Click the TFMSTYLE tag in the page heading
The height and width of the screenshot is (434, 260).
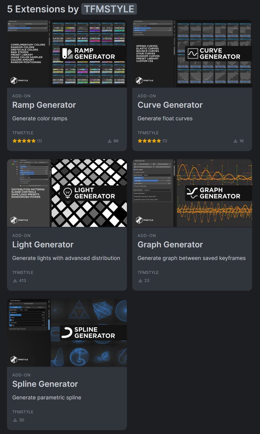point(109,9)
